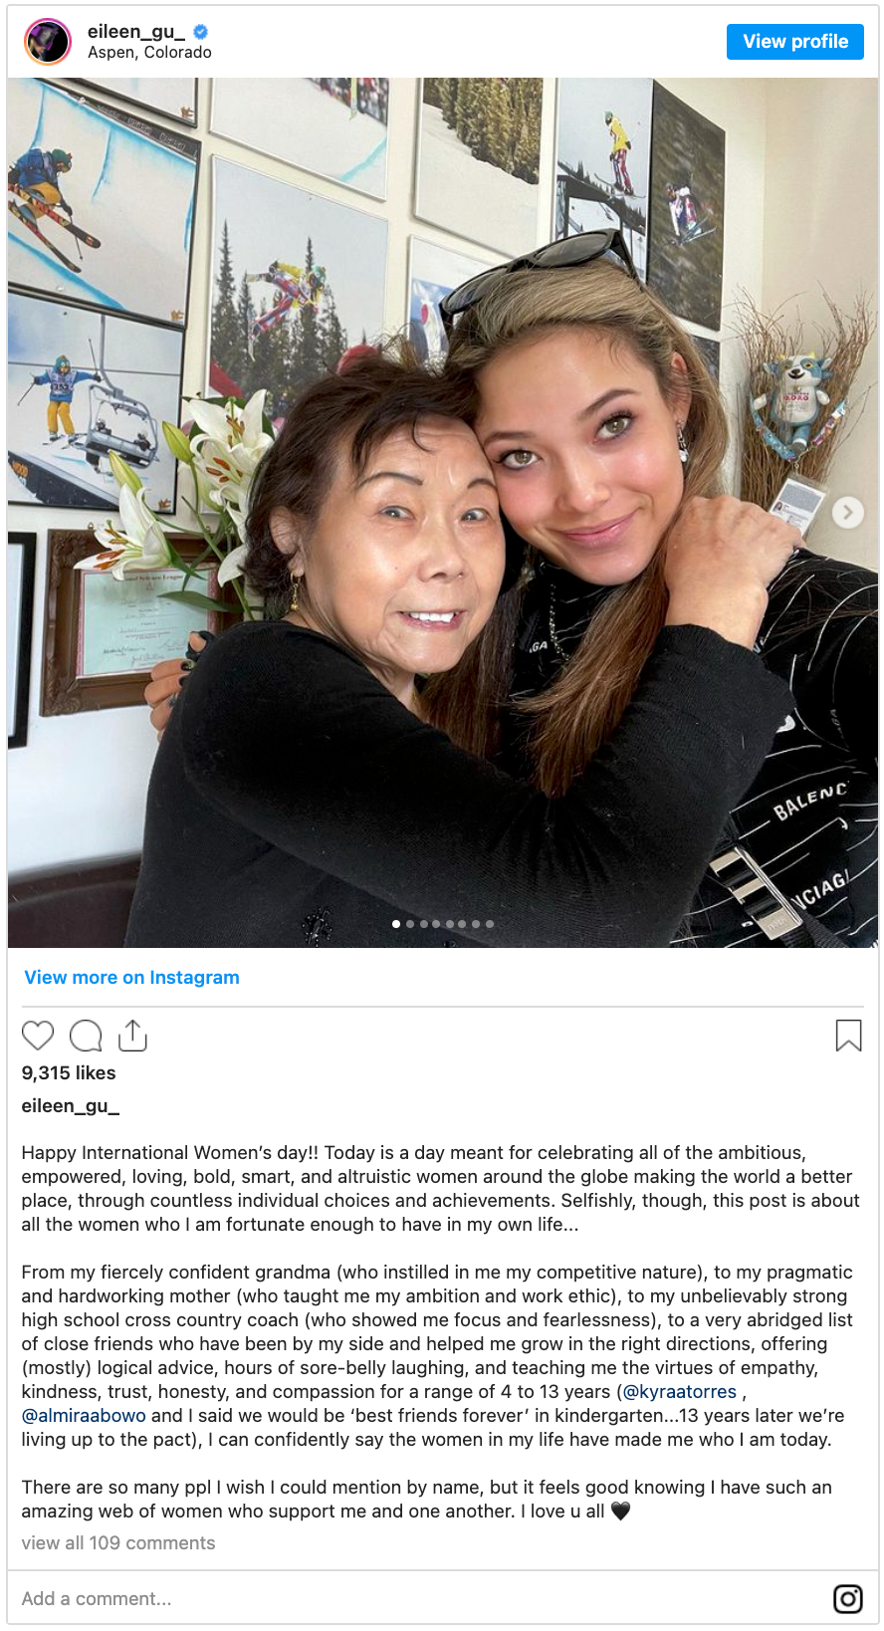
Task: Open comments via the speech bubble icon
Action: click(86, 1036)
